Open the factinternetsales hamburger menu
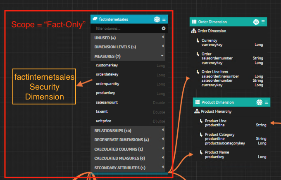 [x=164, y=19]
